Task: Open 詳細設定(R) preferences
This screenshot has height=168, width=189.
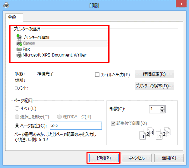Action: pos(154,74)
